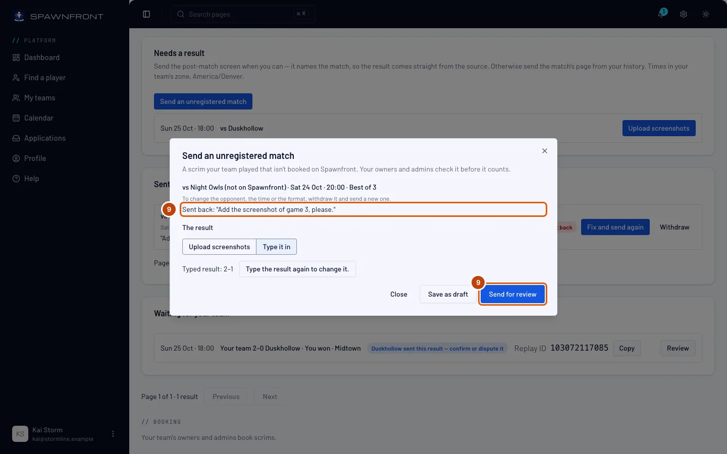Open the Help icon link
727x454 pixels.
coord(16,179)
